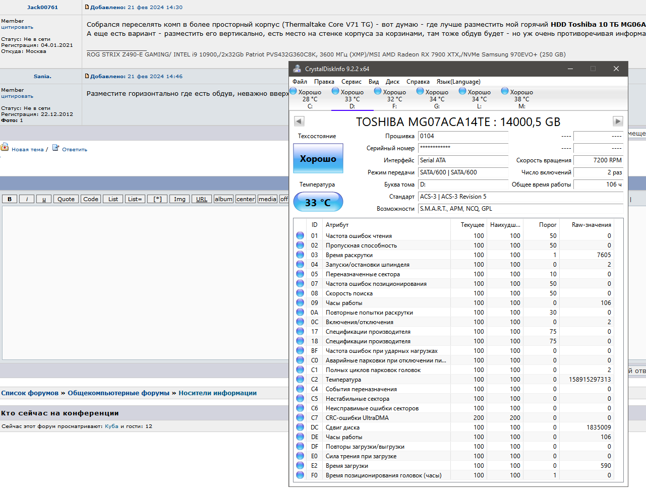Start a new topic via Новая тема
646x490 pixels.
(x=28, y=149)
